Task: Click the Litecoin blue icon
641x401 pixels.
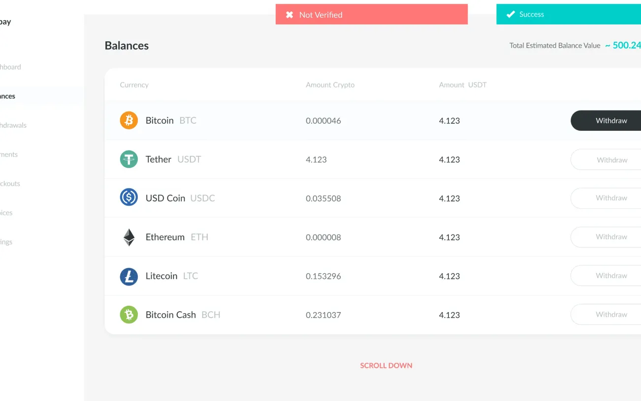Action: [129, 276]
